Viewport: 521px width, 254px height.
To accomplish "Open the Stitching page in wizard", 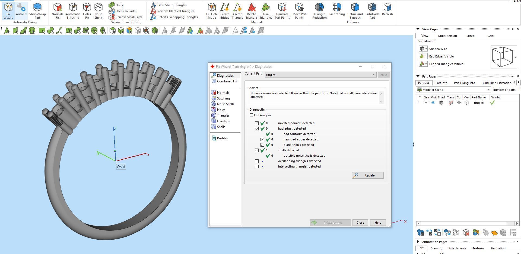I will point(221,98).
